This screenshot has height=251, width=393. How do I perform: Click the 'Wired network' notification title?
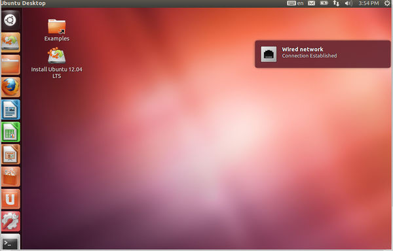[303, 49]
